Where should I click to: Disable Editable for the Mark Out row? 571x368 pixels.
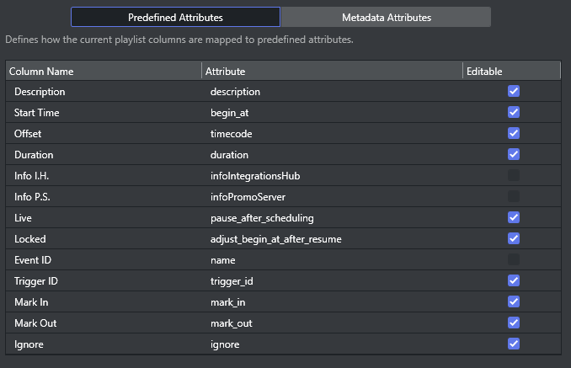(x=514, y=323)
